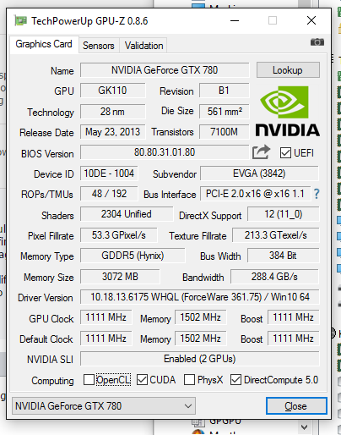Switch to the Validation tab

[x=143, y=46]
